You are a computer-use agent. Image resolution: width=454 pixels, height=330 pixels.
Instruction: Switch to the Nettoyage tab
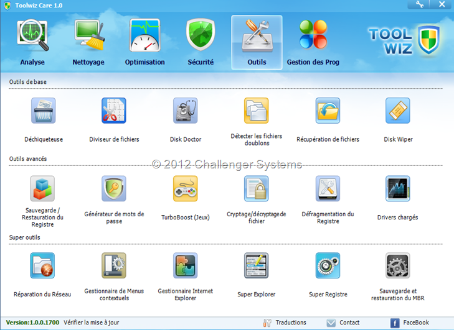click(88, 42)
